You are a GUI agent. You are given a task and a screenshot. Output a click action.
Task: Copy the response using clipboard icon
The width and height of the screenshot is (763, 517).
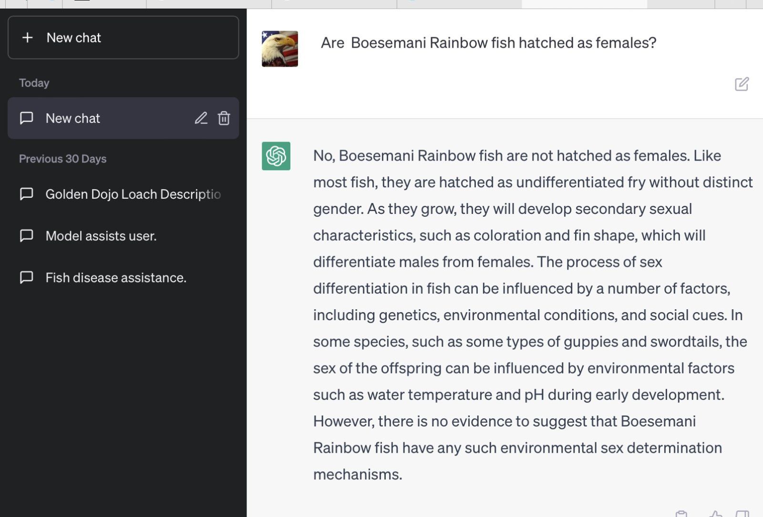(x=681, y=514)
